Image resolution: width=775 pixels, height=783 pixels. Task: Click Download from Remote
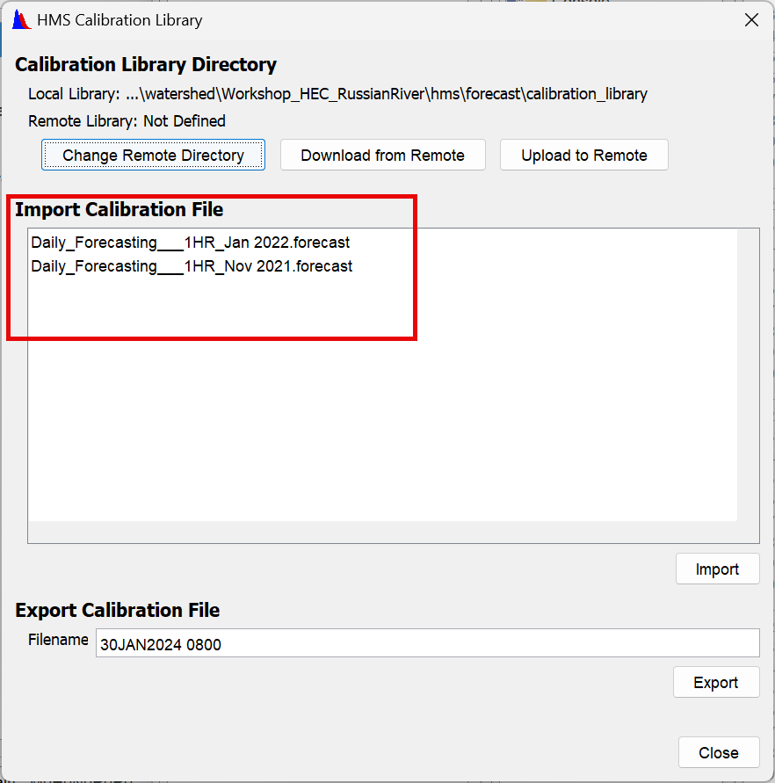(382, 155)
